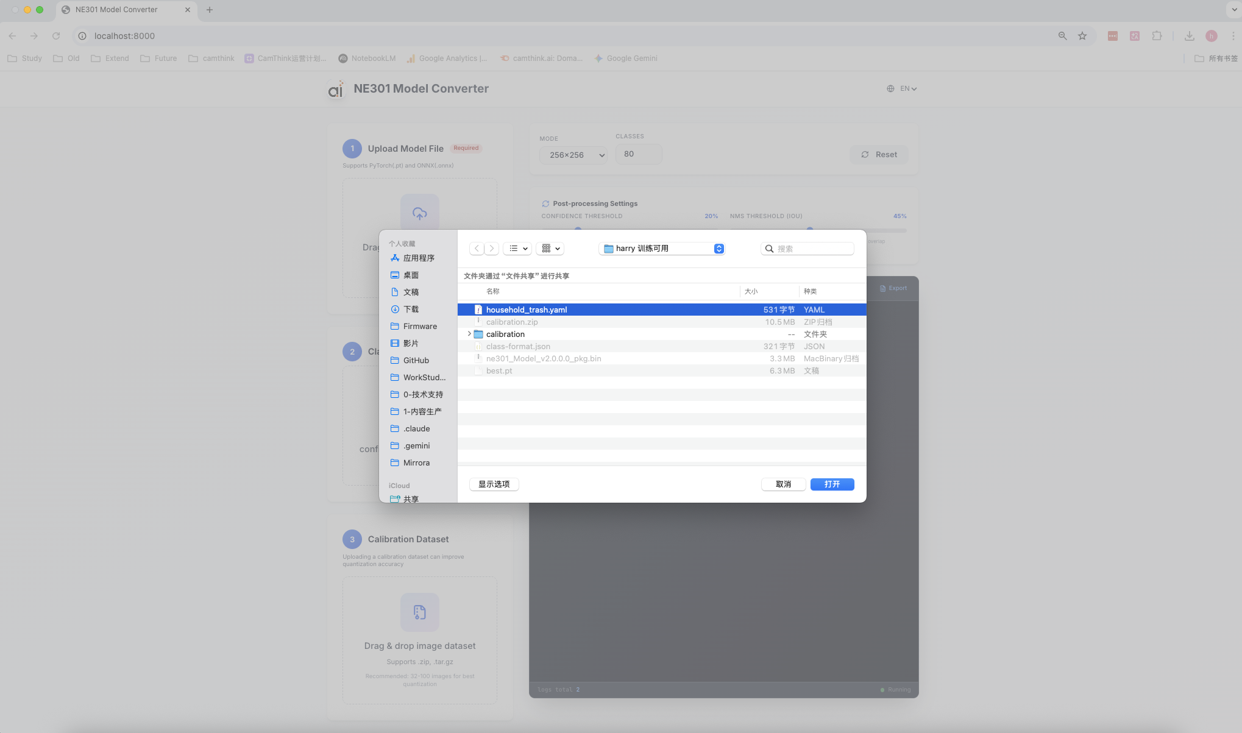Click the 显示选项 (Show Options) button
1242x733 pixels.
click(494, 484)
